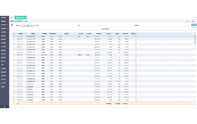Click the outlined reset button under query
197x124 pixels.
[x=194, y=27]
